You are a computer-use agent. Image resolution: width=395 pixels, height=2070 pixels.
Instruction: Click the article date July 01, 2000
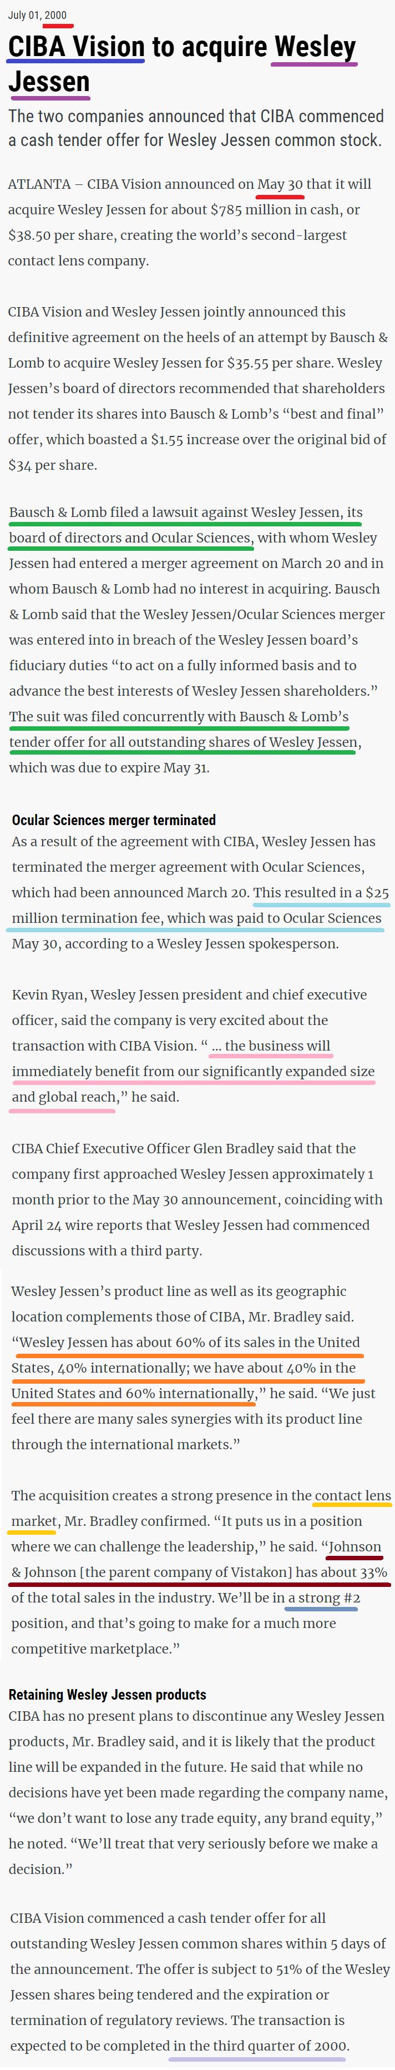coord(37,15)
